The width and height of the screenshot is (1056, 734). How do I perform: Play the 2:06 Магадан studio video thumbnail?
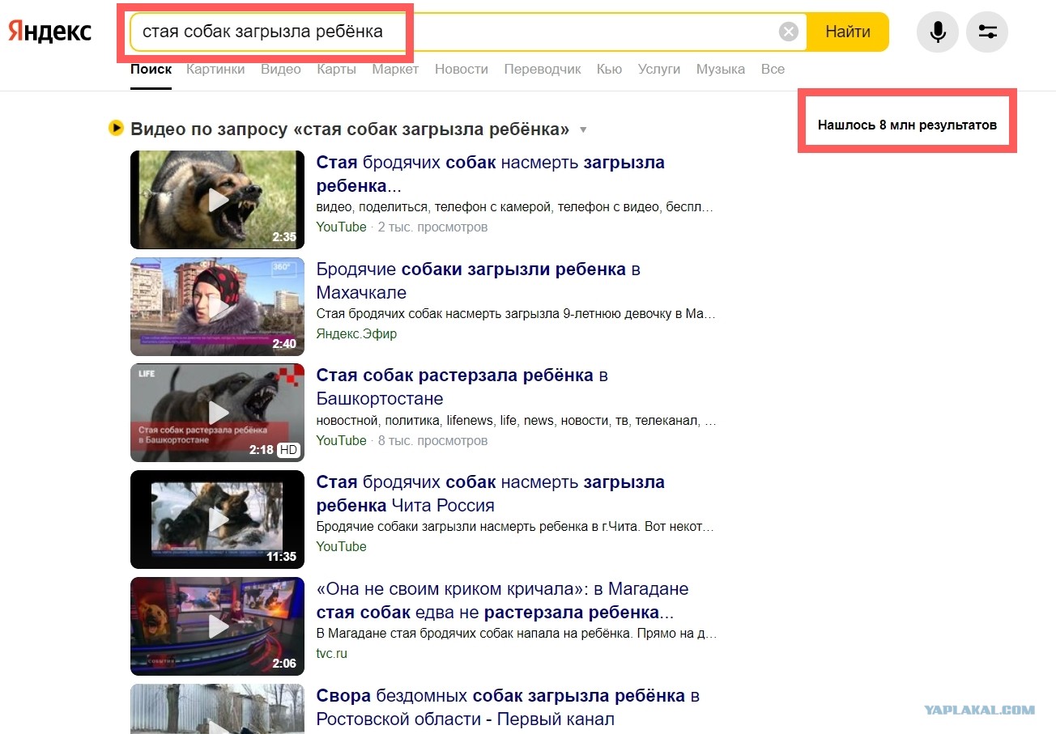coord(218,626)
